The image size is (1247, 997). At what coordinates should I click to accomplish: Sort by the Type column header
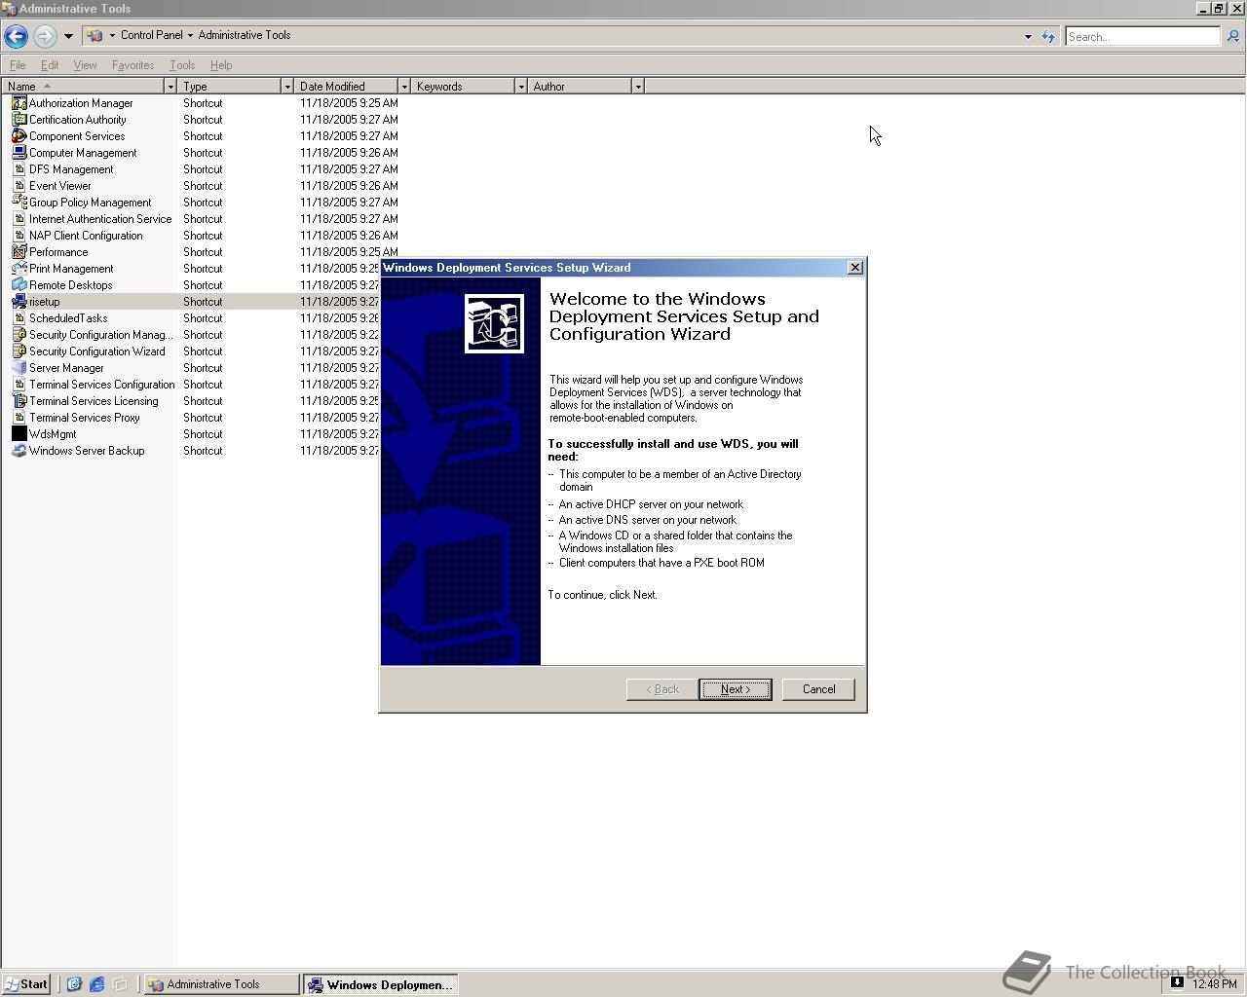coord(229,87)
